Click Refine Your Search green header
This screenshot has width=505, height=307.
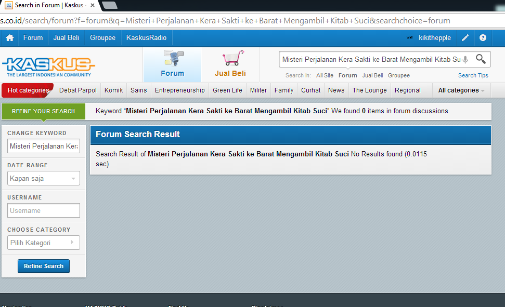point(44,111)
